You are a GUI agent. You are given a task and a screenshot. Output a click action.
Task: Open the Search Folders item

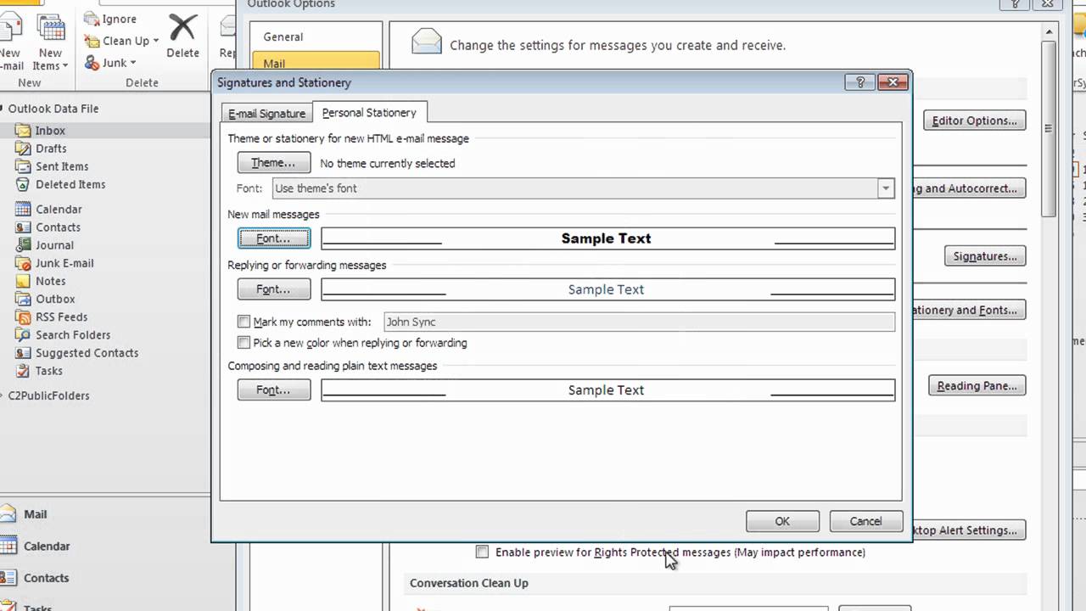[x=73, y=335]
